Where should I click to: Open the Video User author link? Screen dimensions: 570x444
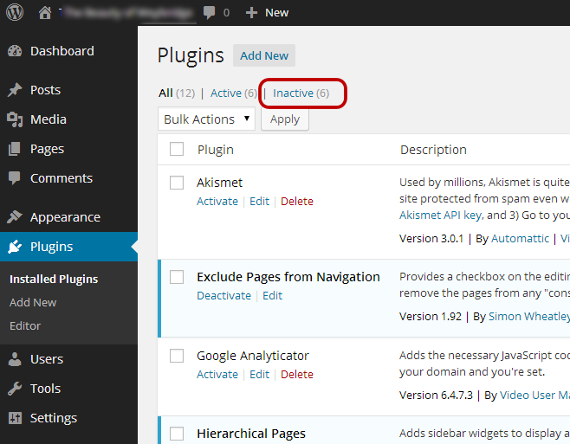[x=535, y=395]
